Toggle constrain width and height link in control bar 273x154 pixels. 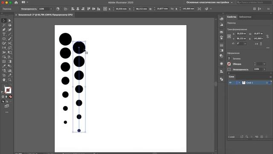(172, 9)
